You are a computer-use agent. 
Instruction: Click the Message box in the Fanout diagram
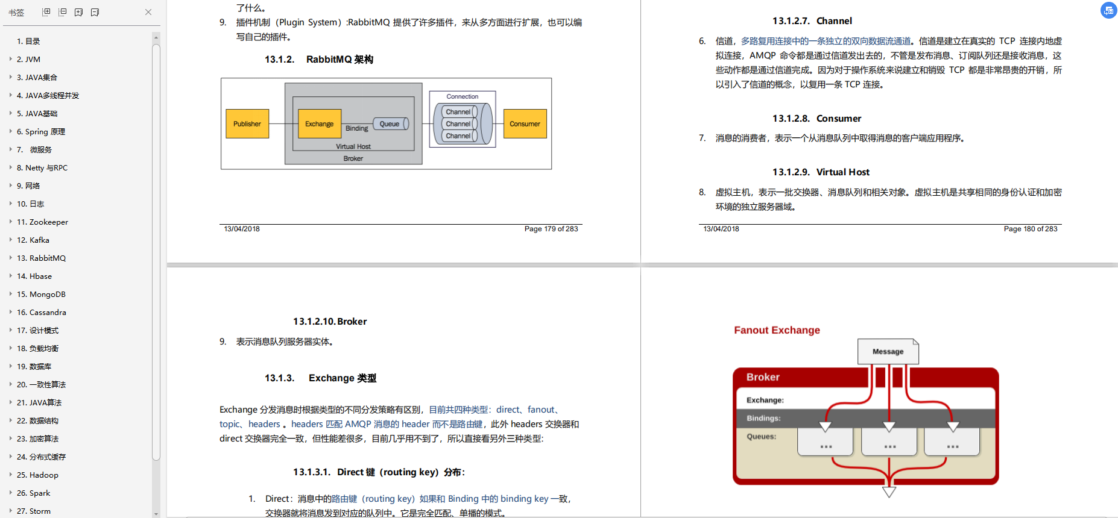click(888, 351)
